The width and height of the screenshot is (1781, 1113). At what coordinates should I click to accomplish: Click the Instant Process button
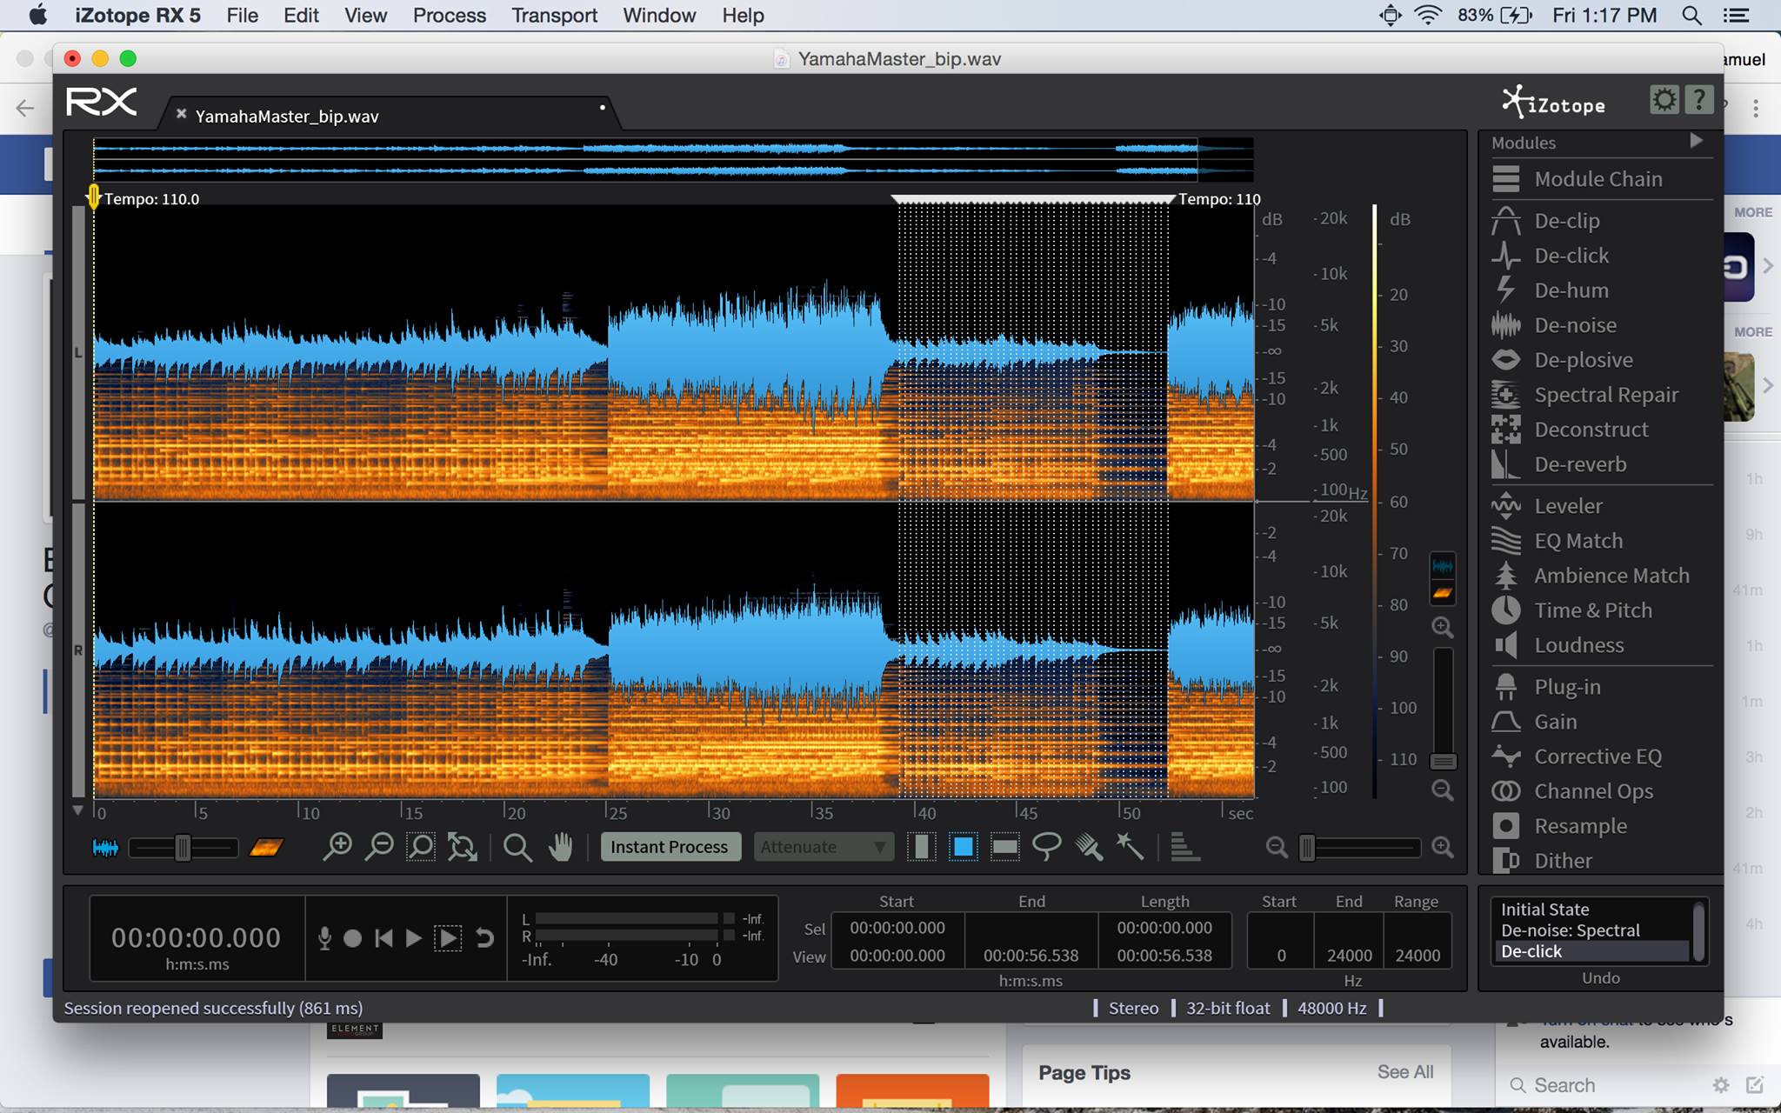coord(670,847)
